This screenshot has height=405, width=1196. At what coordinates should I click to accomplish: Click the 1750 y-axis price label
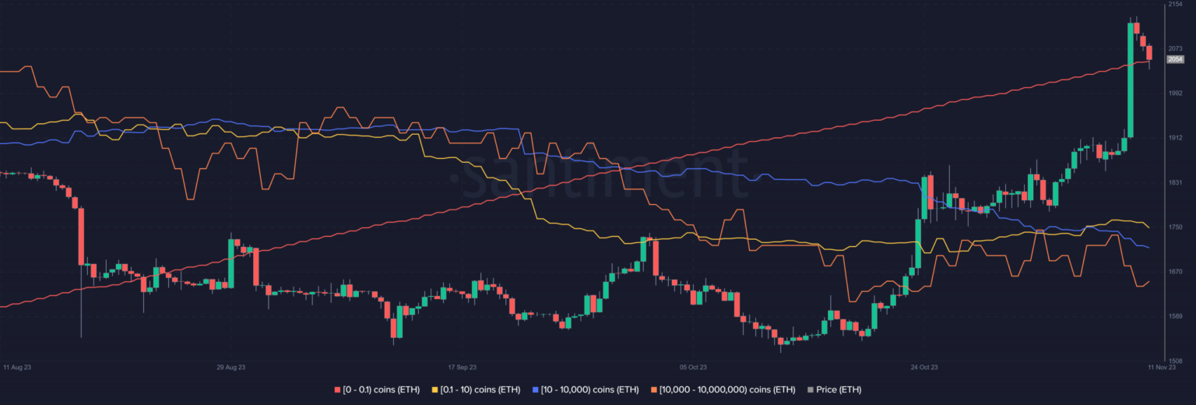(x=1175, y=227)
